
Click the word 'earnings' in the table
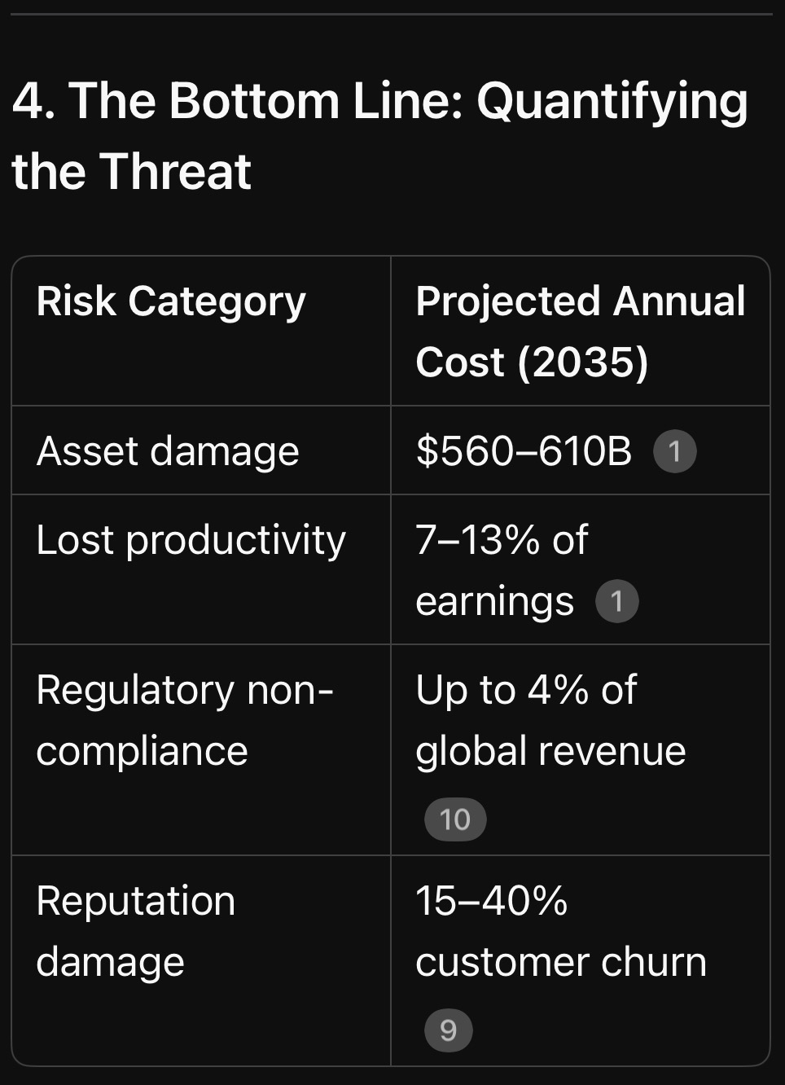[494, 602]
